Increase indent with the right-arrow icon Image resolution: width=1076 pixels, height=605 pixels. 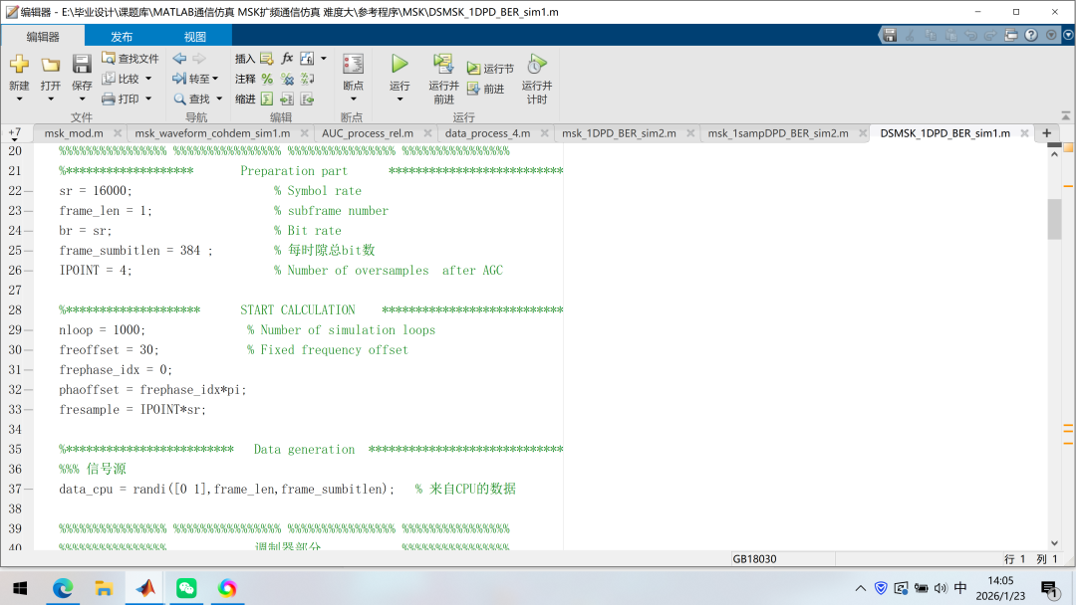click(287, 99)
